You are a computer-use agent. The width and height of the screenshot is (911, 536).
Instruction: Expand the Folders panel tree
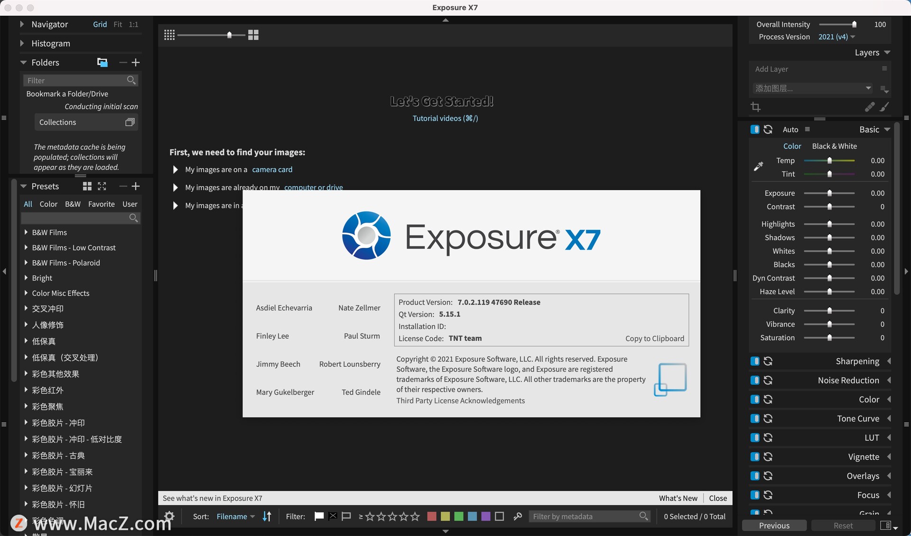[22, 63]
